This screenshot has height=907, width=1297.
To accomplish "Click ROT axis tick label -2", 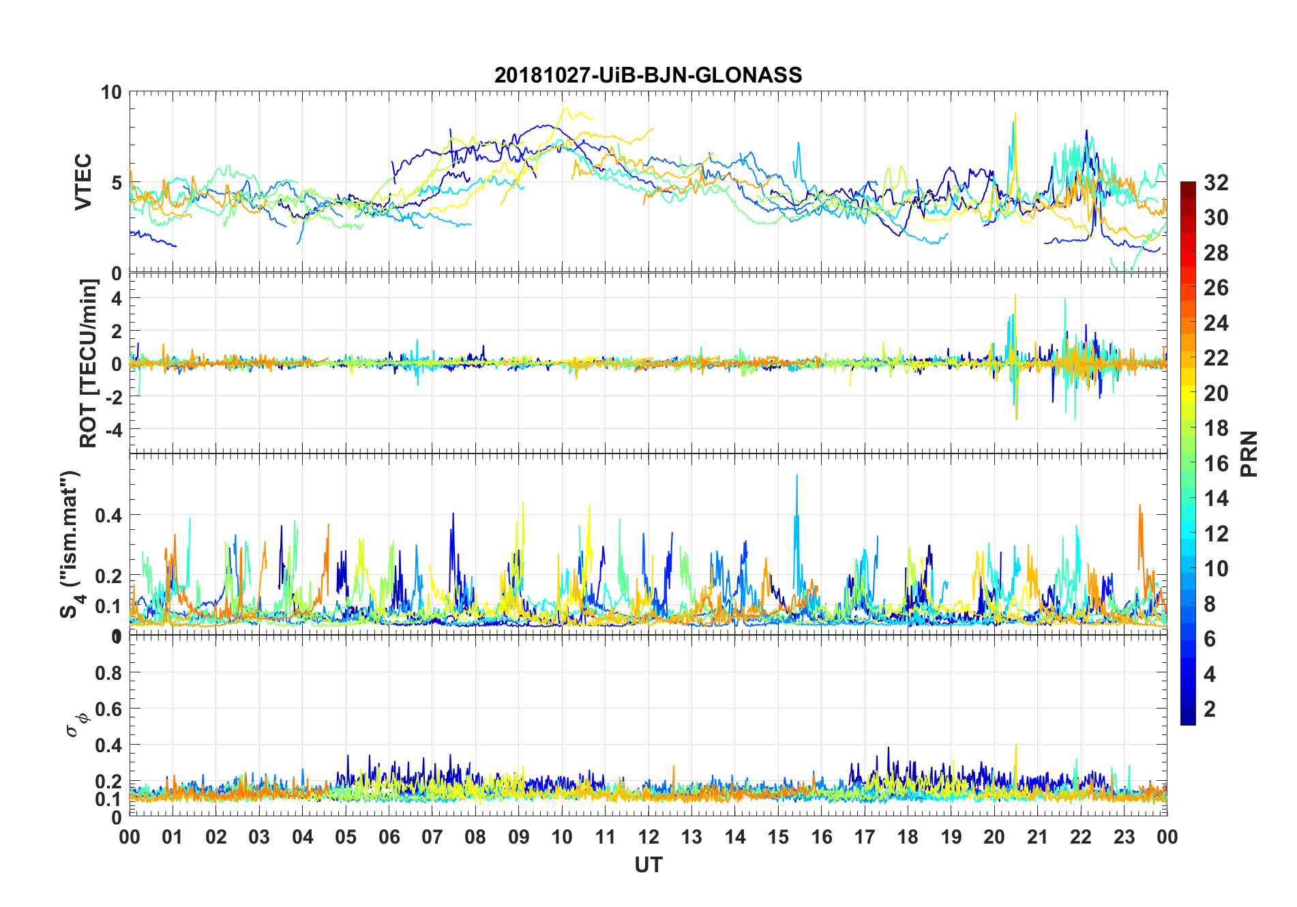I will click(114, 397).
